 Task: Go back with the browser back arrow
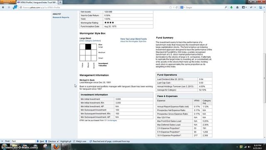tap(3, 7)
